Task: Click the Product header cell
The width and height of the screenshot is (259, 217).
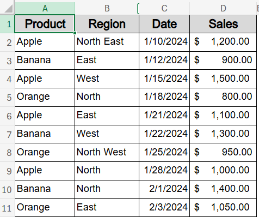Action: 45,24
